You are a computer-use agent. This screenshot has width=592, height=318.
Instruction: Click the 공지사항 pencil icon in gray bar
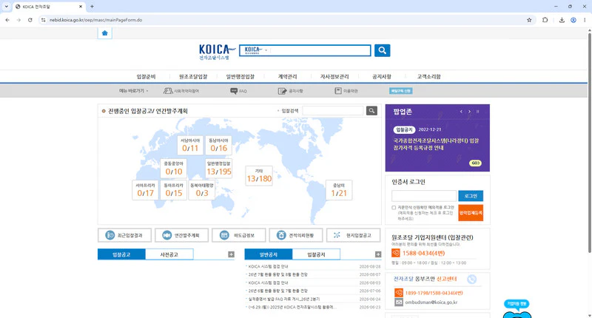282,91
